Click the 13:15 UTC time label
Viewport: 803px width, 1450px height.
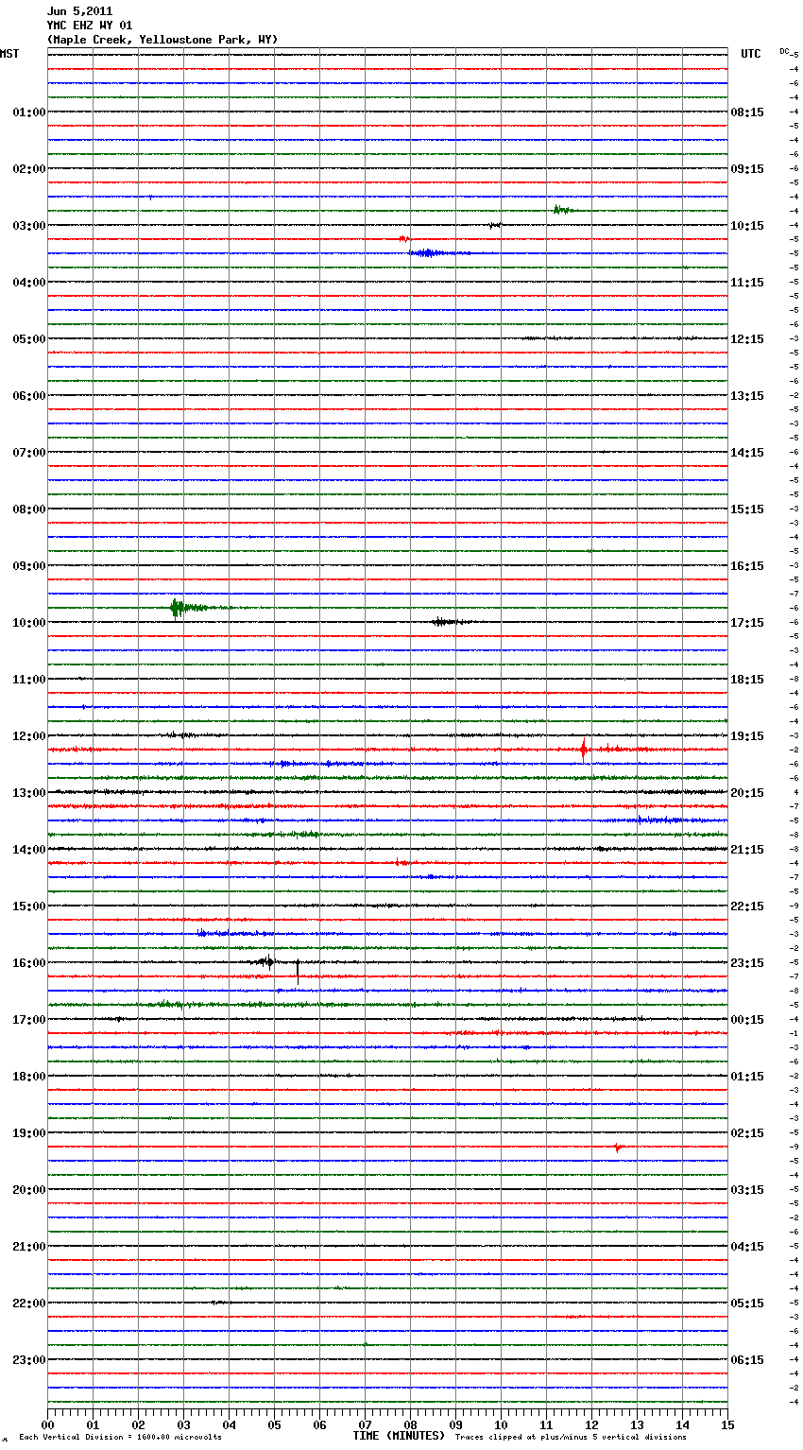click(x=747, y=396)
